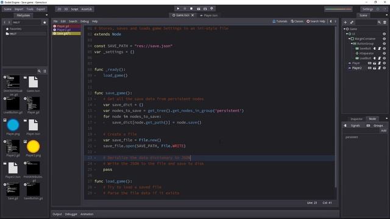
Task: Instance a scene file as node
Action: (352, 23)
